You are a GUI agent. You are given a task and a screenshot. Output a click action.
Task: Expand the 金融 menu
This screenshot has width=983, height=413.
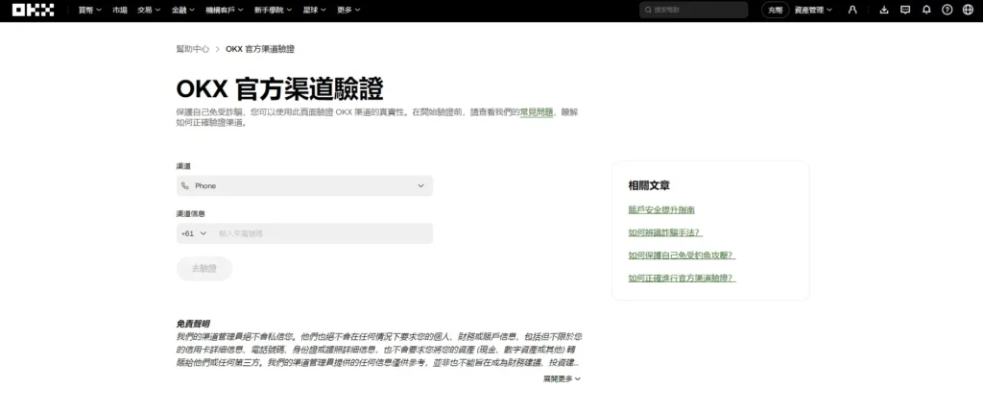pyautogui.click(x=183, y=10)
